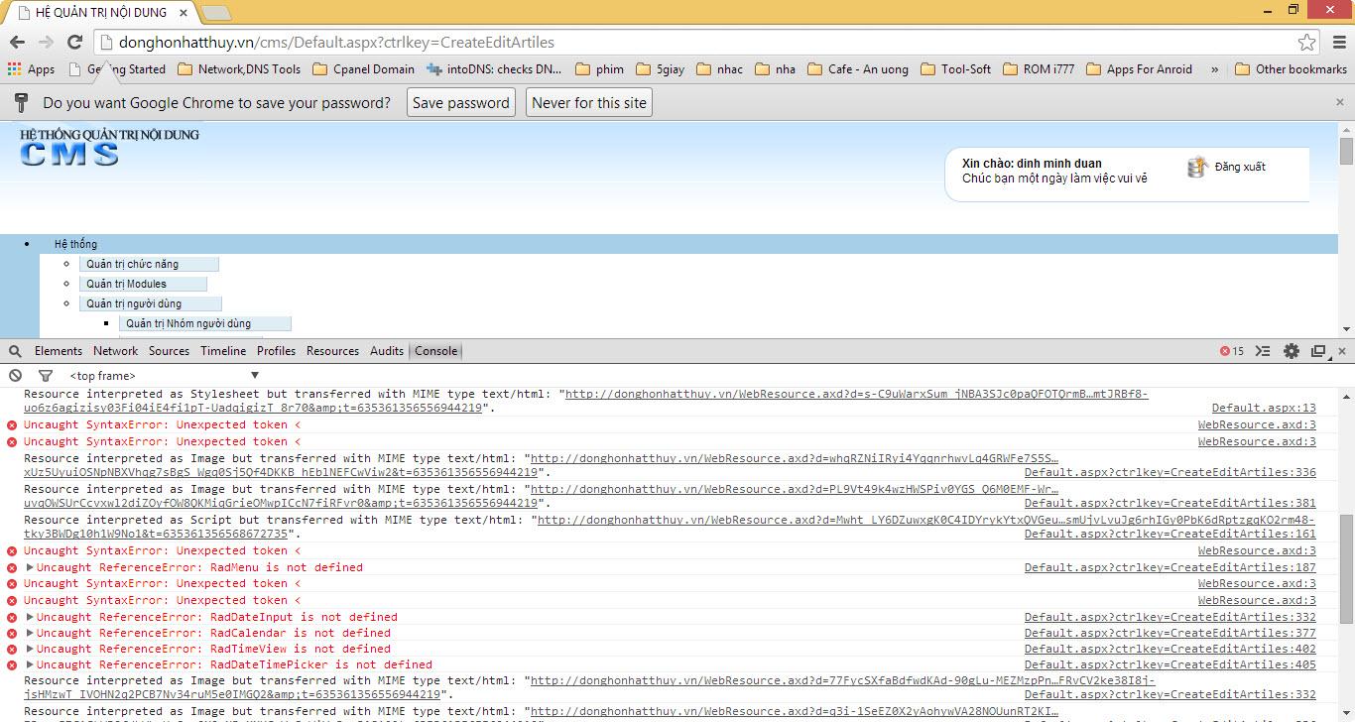The image size is (1355, 722).
Task: Click the red error count 15 indicator
Action: tap(1232, 351)
